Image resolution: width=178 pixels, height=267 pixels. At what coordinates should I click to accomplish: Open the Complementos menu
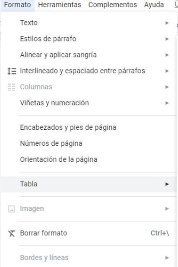point(113,5)
